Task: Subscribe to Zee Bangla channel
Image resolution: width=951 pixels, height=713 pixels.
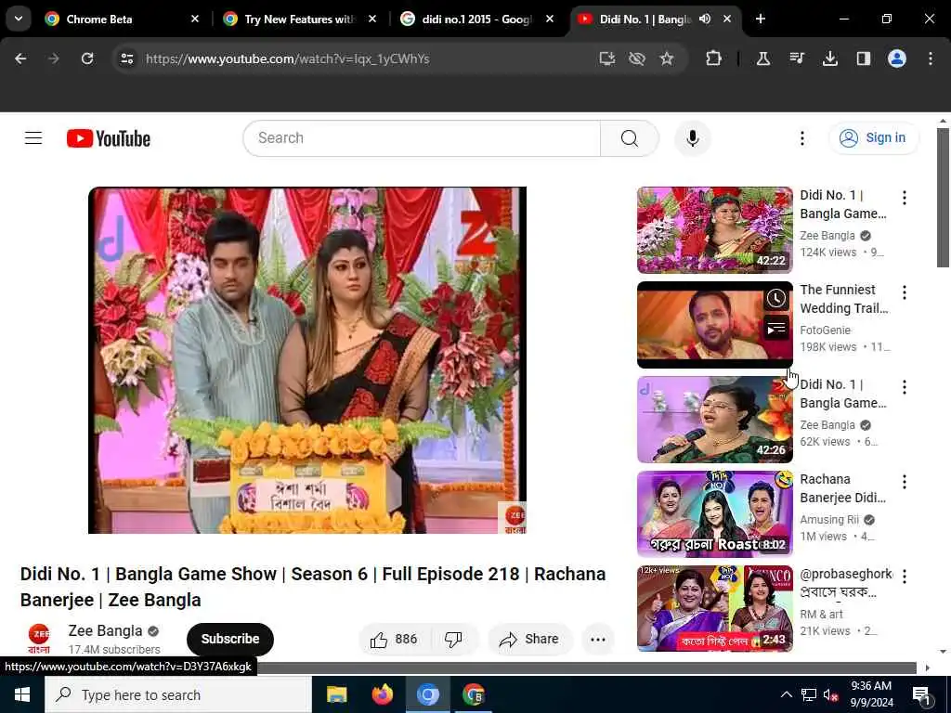Action: tap(230, 639)
